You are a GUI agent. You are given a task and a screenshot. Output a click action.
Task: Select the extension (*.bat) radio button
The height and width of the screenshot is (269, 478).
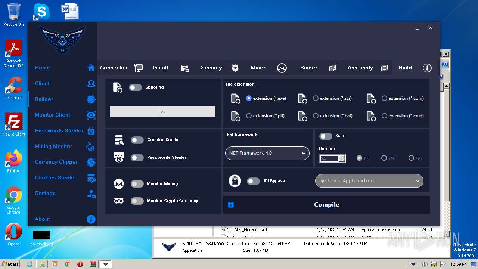pyautogui.click(x=316, y=116)
